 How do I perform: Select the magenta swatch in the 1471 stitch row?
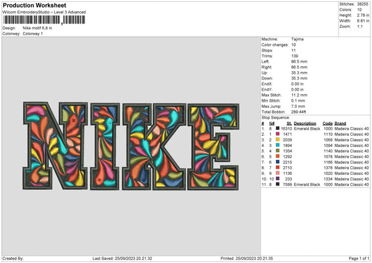[x=277, y=134]
